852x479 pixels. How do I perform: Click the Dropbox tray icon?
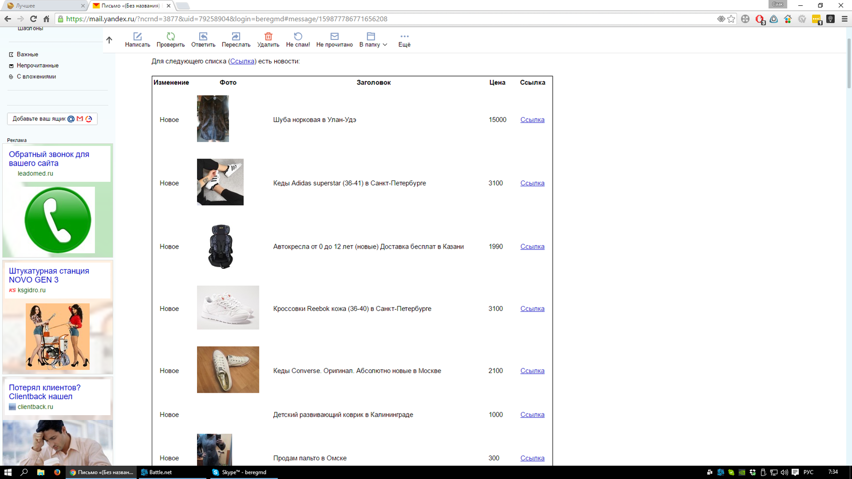coord(752,472)
